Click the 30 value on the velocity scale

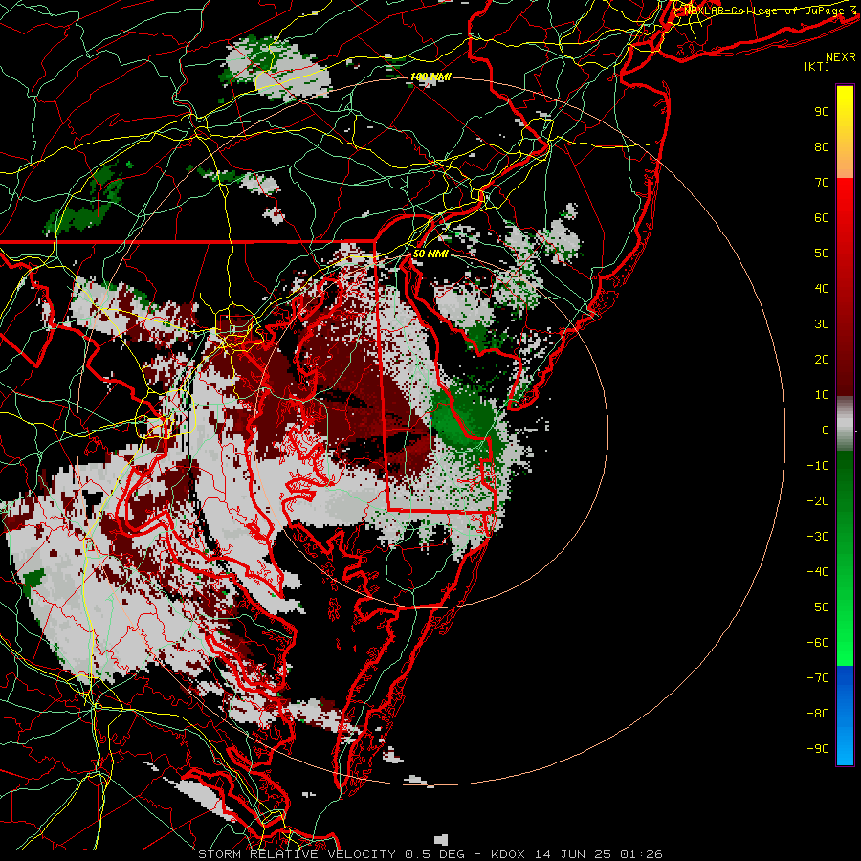tap(822, 324)
